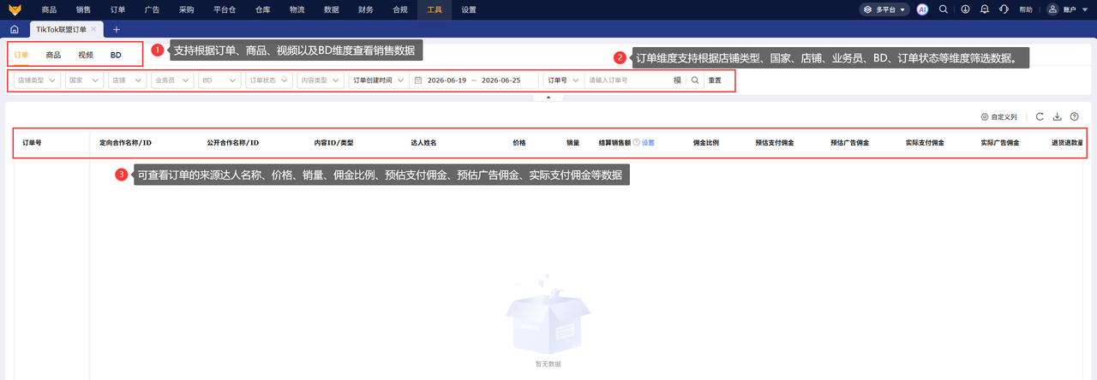The width and height of the screenshot is (1097, 380).
Task: Open the 多平台 platform selector
Action: point(885,9)
